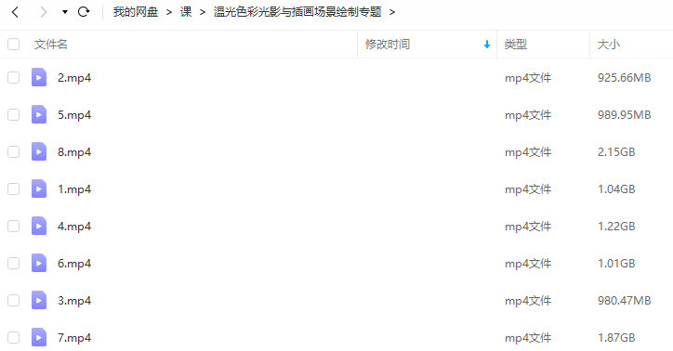
Task: Open 温光色彩光影与插画场景绘制专题 breadcrumb
Action: 297,12
